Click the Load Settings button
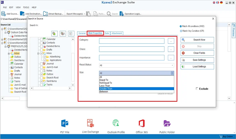The height and width of the screenshot is (139, 236). click(x=197, y=66)
